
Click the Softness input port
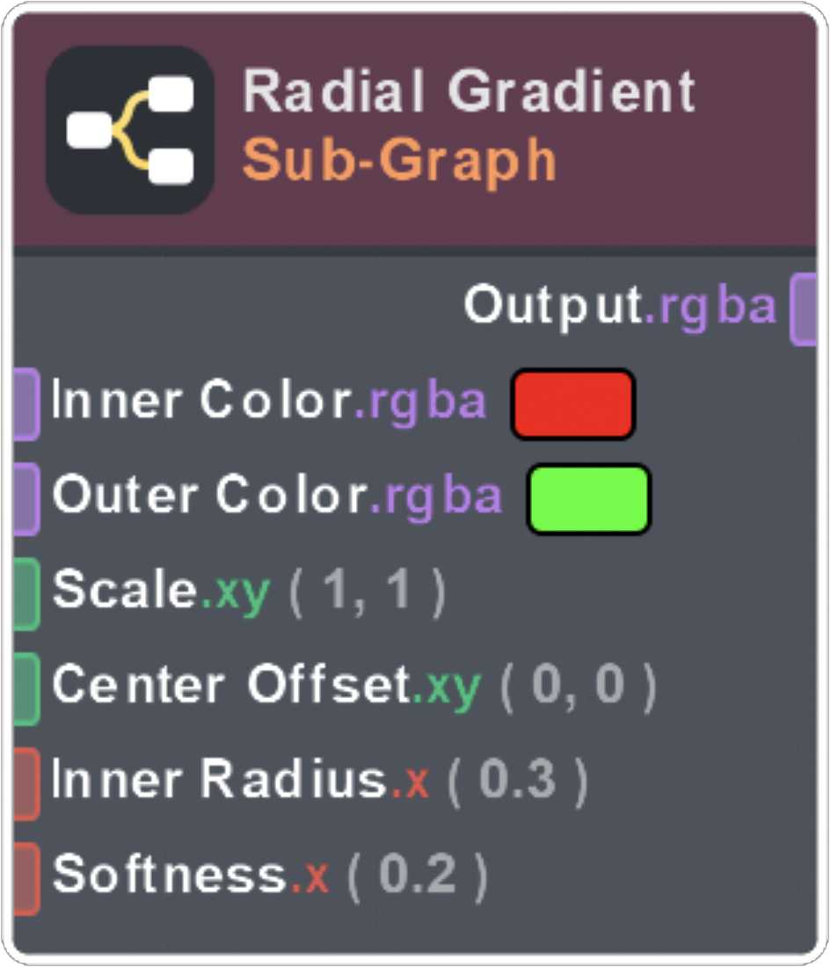click(25, 877)
